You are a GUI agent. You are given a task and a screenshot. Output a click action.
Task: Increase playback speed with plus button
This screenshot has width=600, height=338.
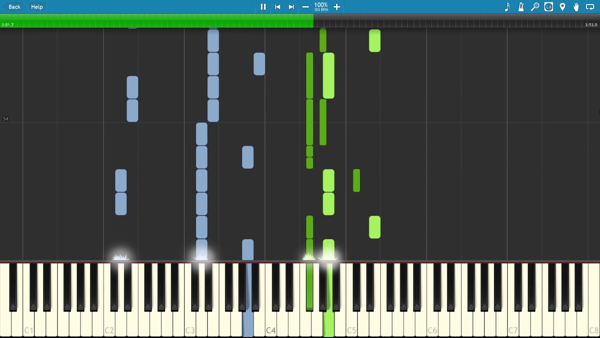point(337,7)
